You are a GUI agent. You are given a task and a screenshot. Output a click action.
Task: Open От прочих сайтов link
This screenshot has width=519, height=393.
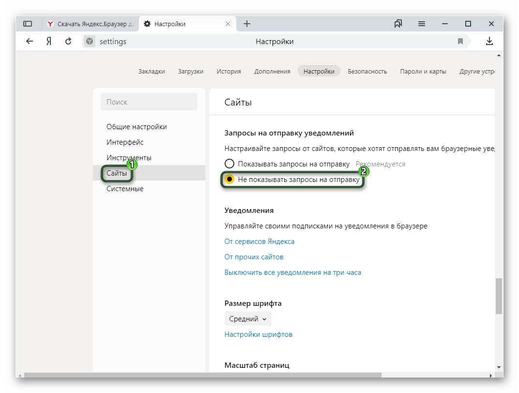(254, 257)
